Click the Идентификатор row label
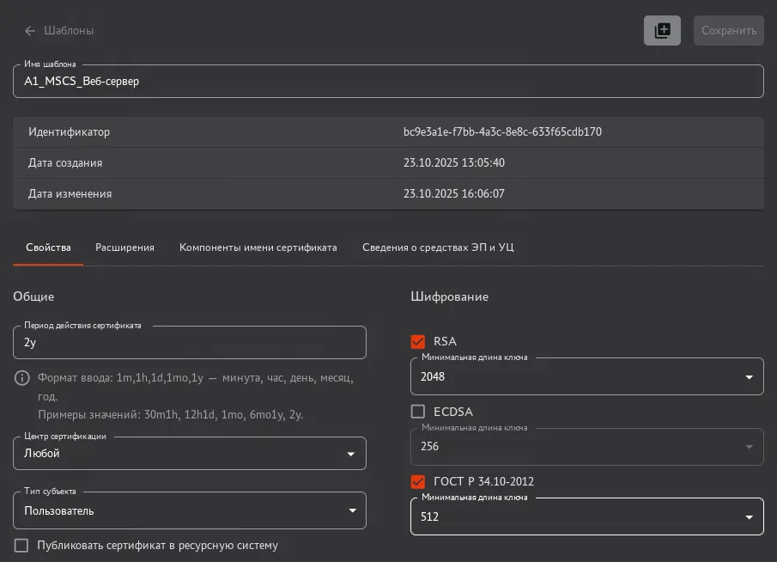This screenshot has height=562, width=777. 69,132
